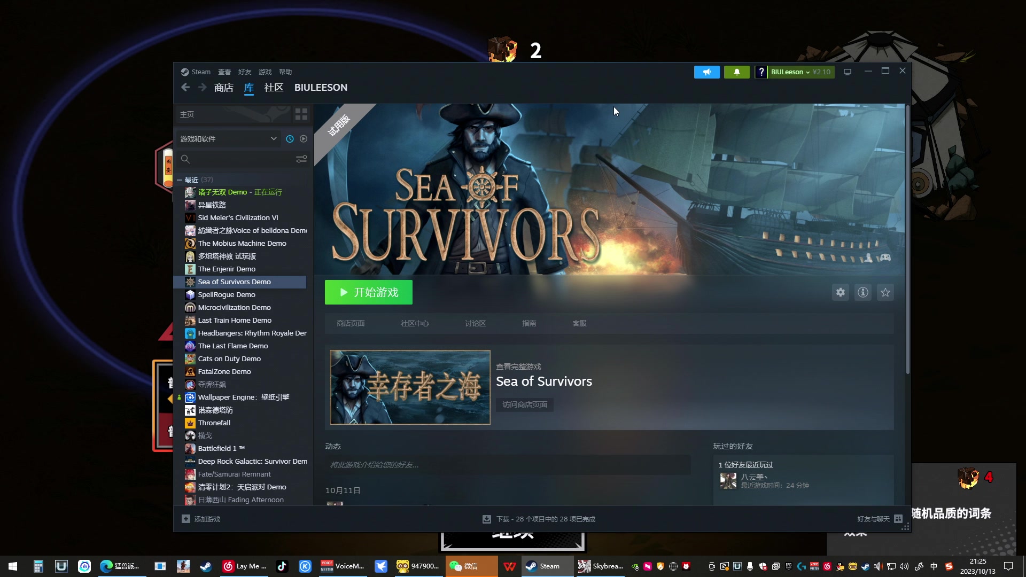Viewport: 1026px width, 577px height.
Task: Open the calculator taskbar icon
Action: click(38, 566)
